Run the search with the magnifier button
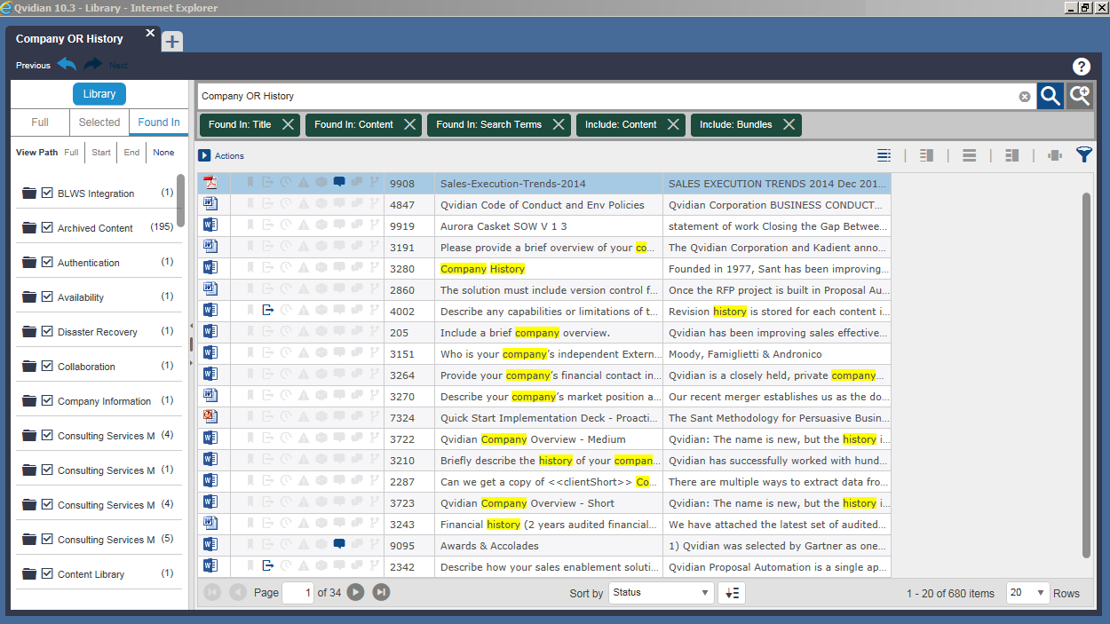Screen dimensions: 1110x624 pos(1050,96)
